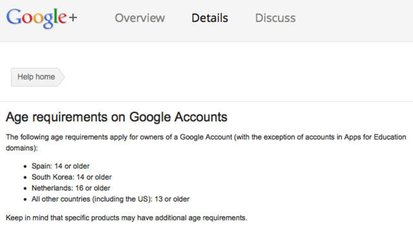Click the bullet before All other countries
413x228 pixels.
[25, 200]
